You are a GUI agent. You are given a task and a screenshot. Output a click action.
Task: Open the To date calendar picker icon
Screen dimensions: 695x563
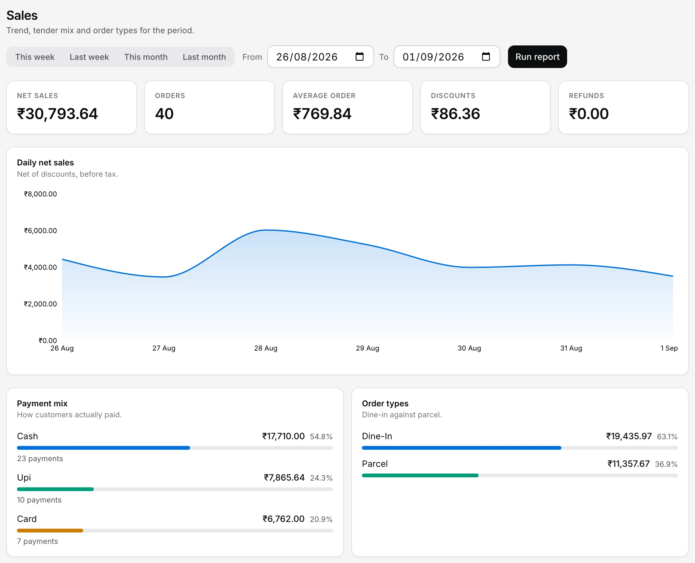tap(485, 57)
